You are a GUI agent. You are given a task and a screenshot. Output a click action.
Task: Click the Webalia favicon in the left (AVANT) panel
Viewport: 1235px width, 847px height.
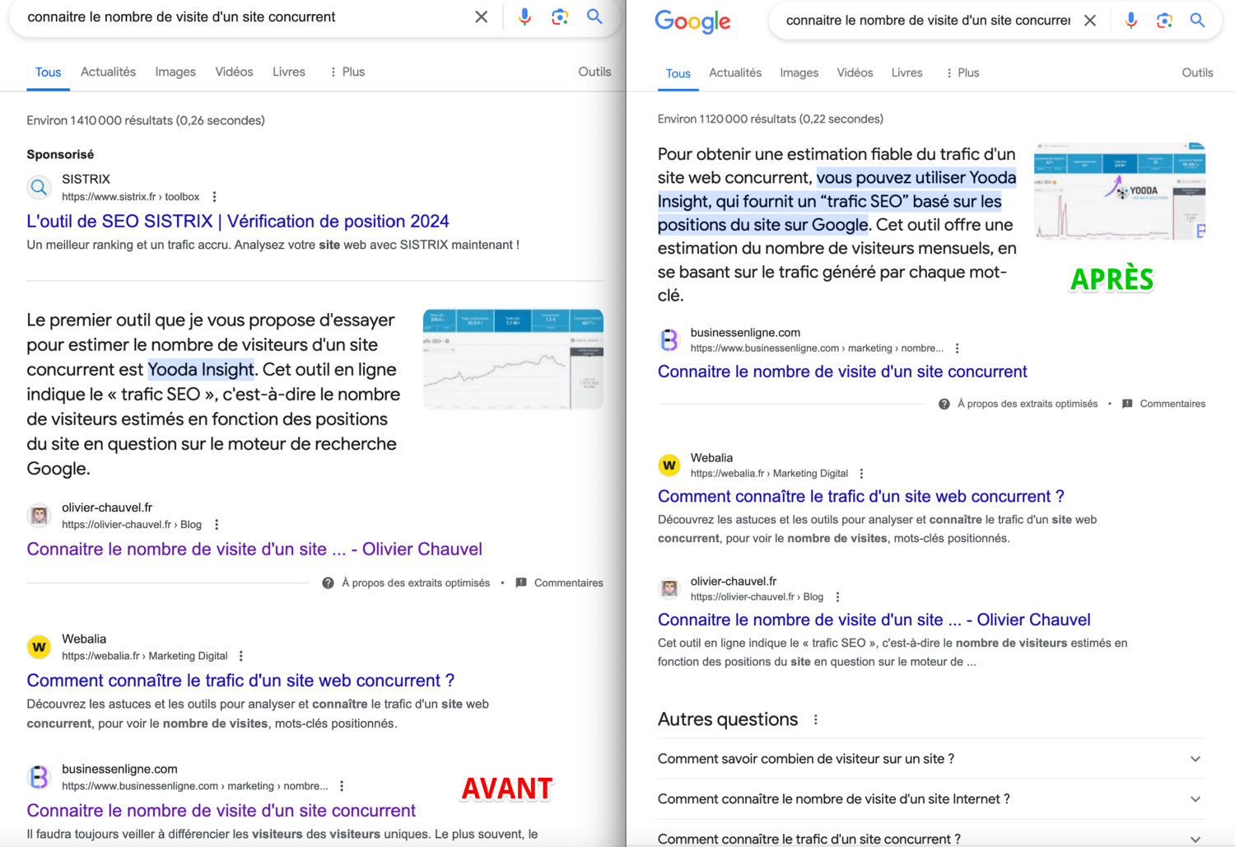pyautogui.click(x=39, y=647)
